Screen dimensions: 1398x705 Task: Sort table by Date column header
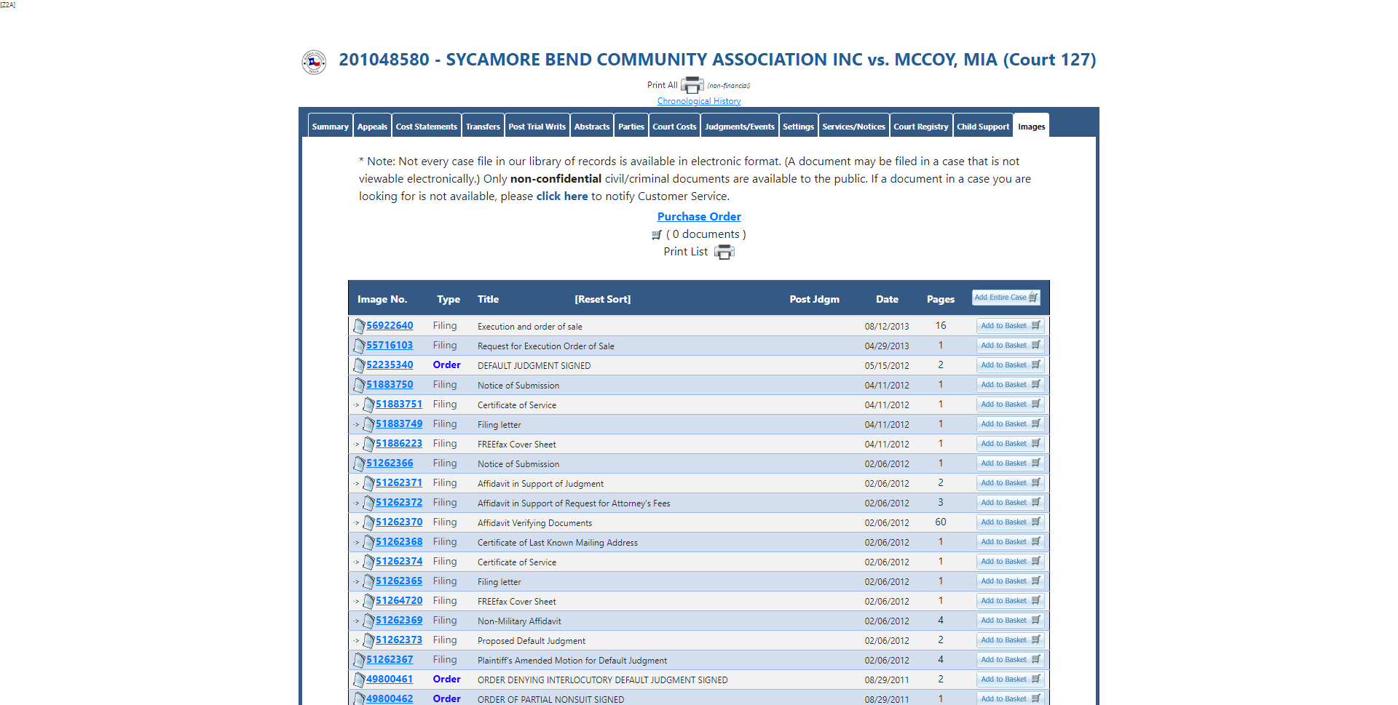(x=887, y=299)
